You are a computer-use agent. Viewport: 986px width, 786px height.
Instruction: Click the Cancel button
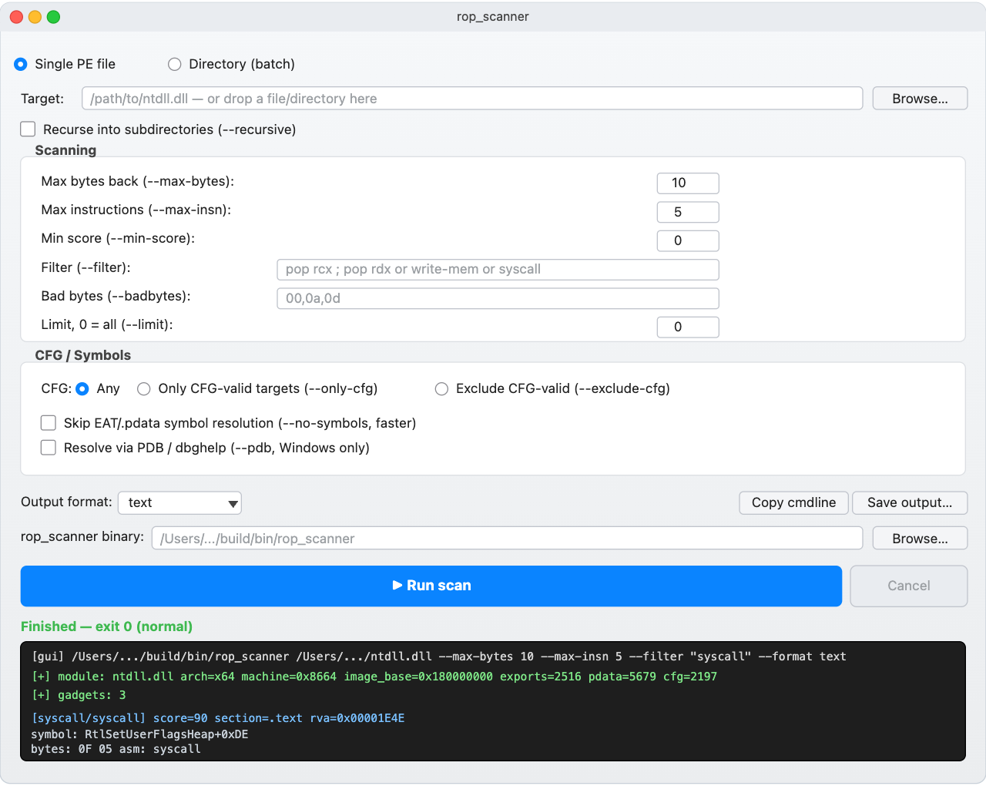click(x=909, y=586)
